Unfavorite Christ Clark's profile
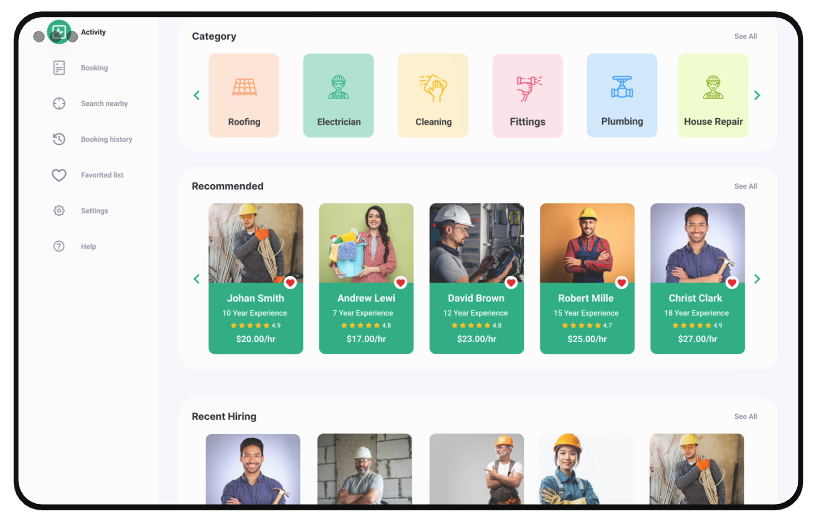This screenshot has width=815, height=522. [x=732, y=283]
